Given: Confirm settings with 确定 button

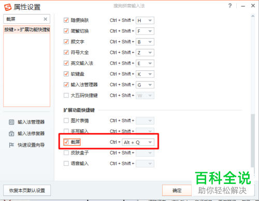Looking at the screenshot, I should pos(177,190).
